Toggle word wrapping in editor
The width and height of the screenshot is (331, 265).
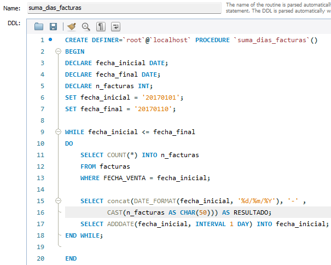(x=116, y=26)
